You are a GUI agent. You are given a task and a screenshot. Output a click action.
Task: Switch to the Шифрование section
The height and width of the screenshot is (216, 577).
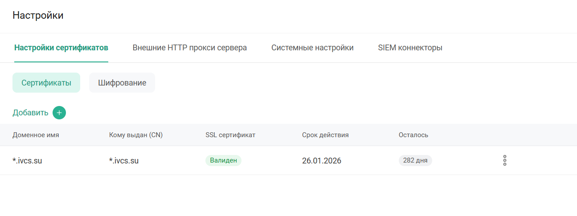(x=122, y=83)
